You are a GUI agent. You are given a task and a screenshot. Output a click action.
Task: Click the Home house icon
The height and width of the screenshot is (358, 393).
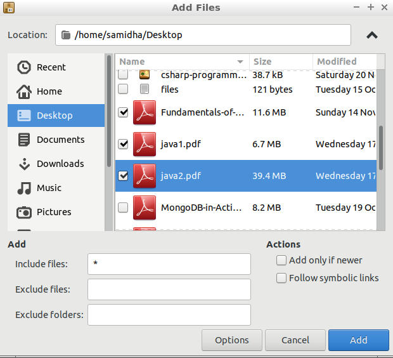pos(24,91)
